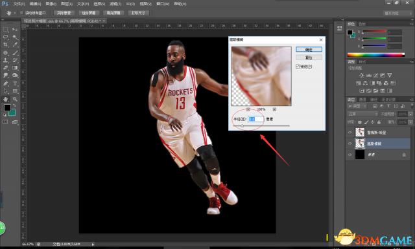Swap foreground and background colors
The height and width of the screenshot is (249, 415).
click(x=14, y=105)
